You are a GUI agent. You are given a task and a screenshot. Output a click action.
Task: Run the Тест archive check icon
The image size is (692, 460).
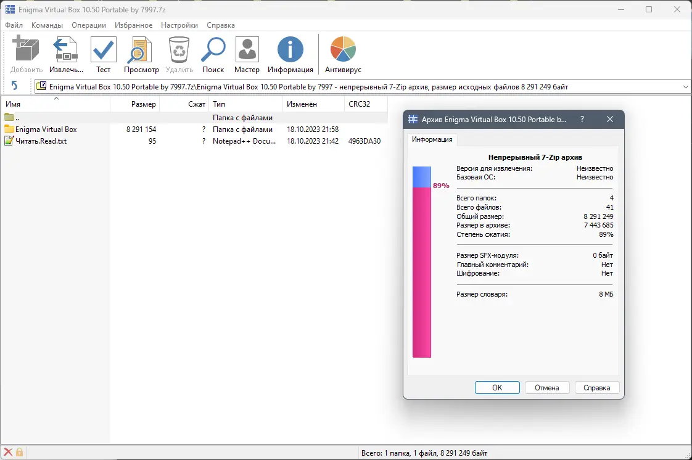point(103,49)
